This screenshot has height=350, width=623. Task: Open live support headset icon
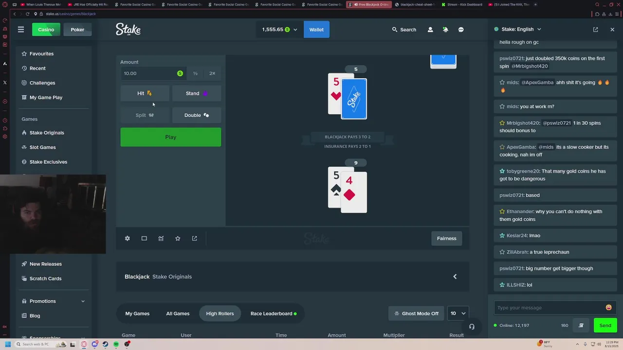coord(472,326)
